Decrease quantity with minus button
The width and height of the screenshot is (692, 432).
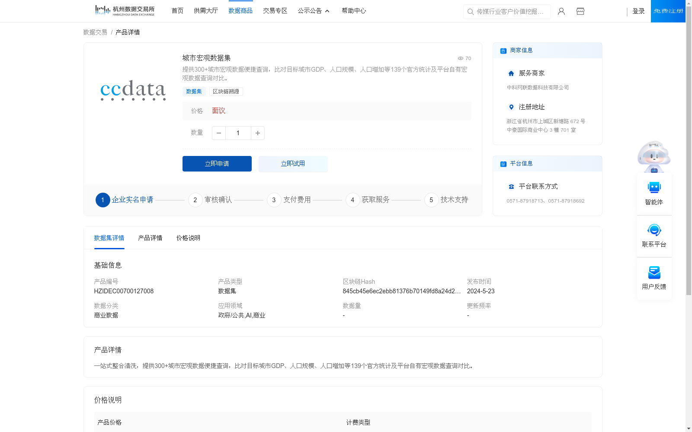tap(219, 133)
